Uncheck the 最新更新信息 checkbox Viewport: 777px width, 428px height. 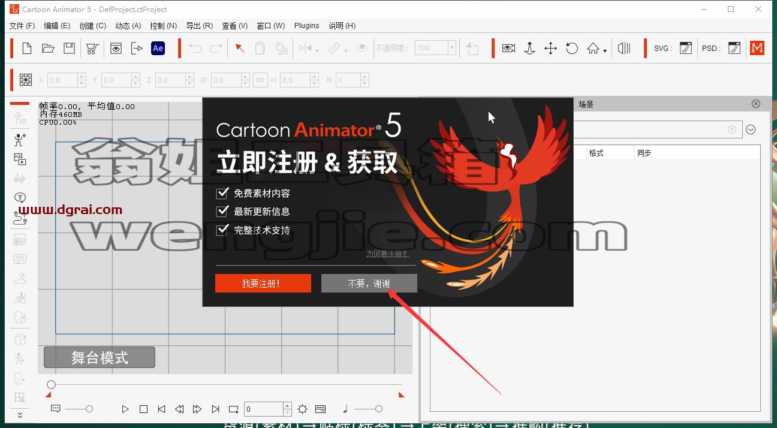pos(222,211)
